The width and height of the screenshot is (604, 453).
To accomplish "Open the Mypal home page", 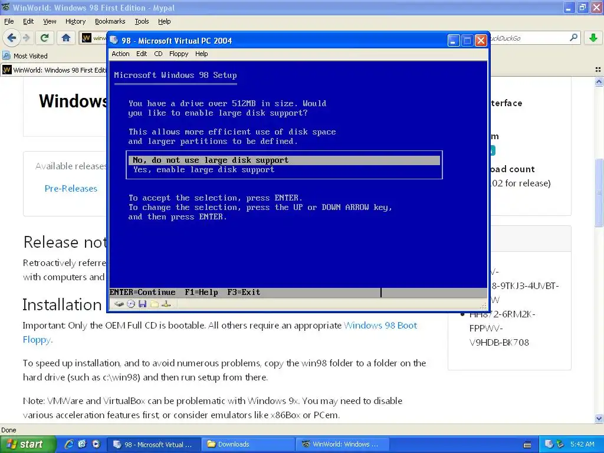I will click(x=66, y=38).
